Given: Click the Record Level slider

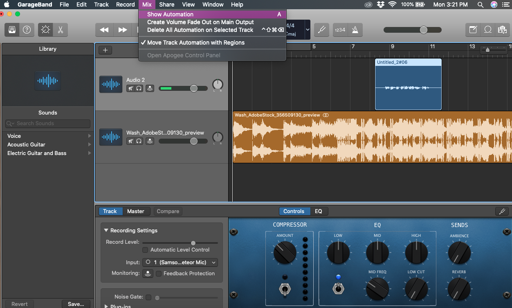Looking at the screenshot, I should coord(180,243).
